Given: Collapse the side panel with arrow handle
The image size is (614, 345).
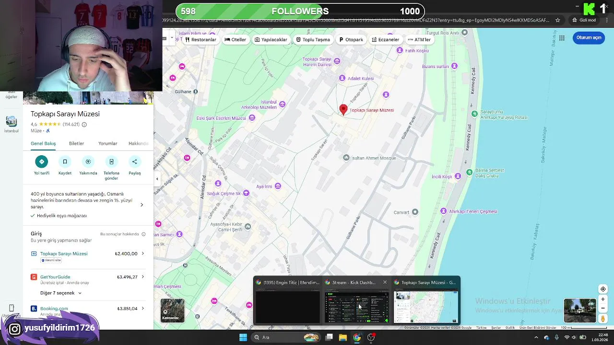Looking at the screenshot, I should 157,179.
